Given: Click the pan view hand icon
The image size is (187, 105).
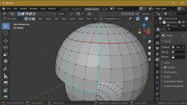Looking at the screenshot, I should point(149,48).
